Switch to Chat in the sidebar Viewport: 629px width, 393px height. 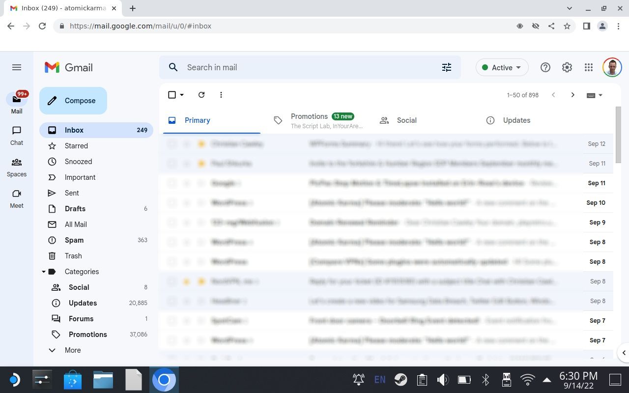pos(16,136)
